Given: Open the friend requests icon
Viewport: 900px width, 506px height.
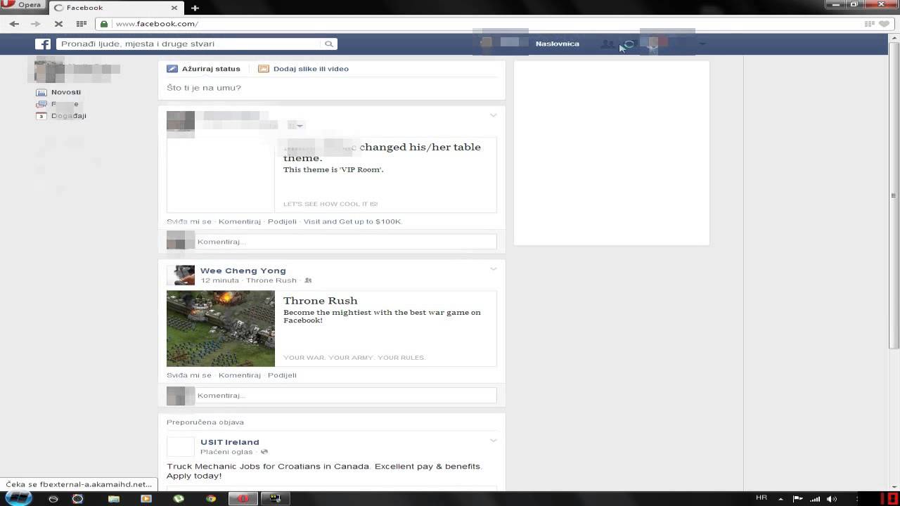Looking at the screenshot, I should tap(607, 44).
